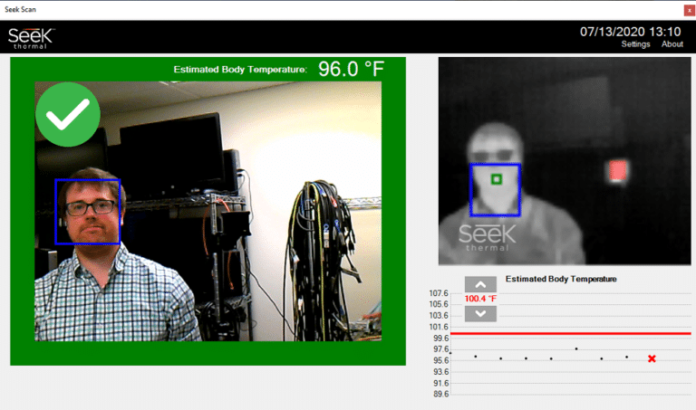The width and height of the screenshot is (696, 410).
Task: Click the red X marker on chart
Action: [x=652, y=358]
